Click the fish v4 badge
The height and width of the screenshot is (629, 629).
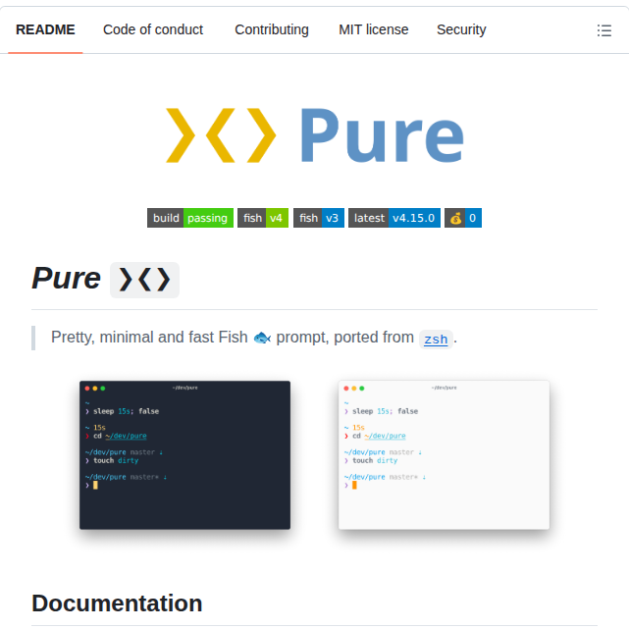(262, 218)
